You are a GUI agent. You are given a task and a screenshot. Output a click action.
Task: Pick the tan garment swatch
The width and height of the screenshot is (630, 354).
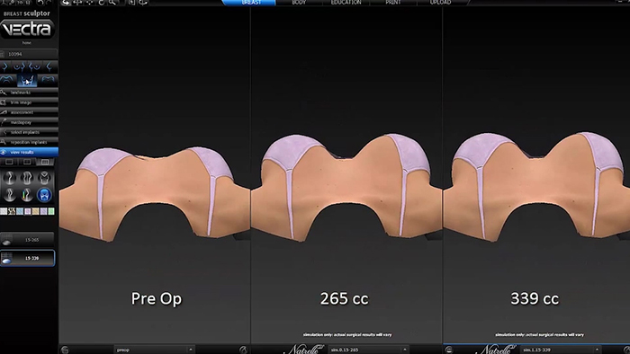point(36,211)
